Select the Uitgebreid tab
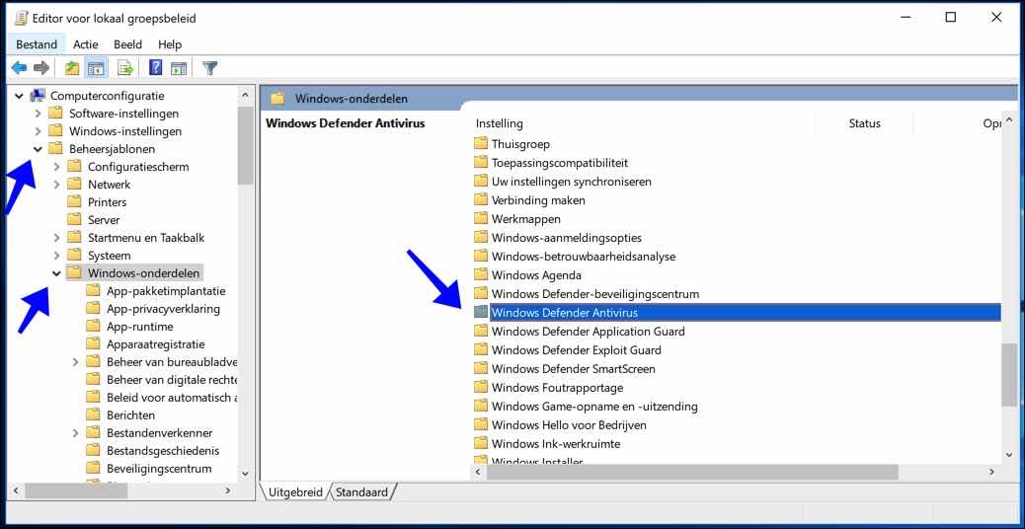This screenshot has height=529, width=1025. [295, 491]
